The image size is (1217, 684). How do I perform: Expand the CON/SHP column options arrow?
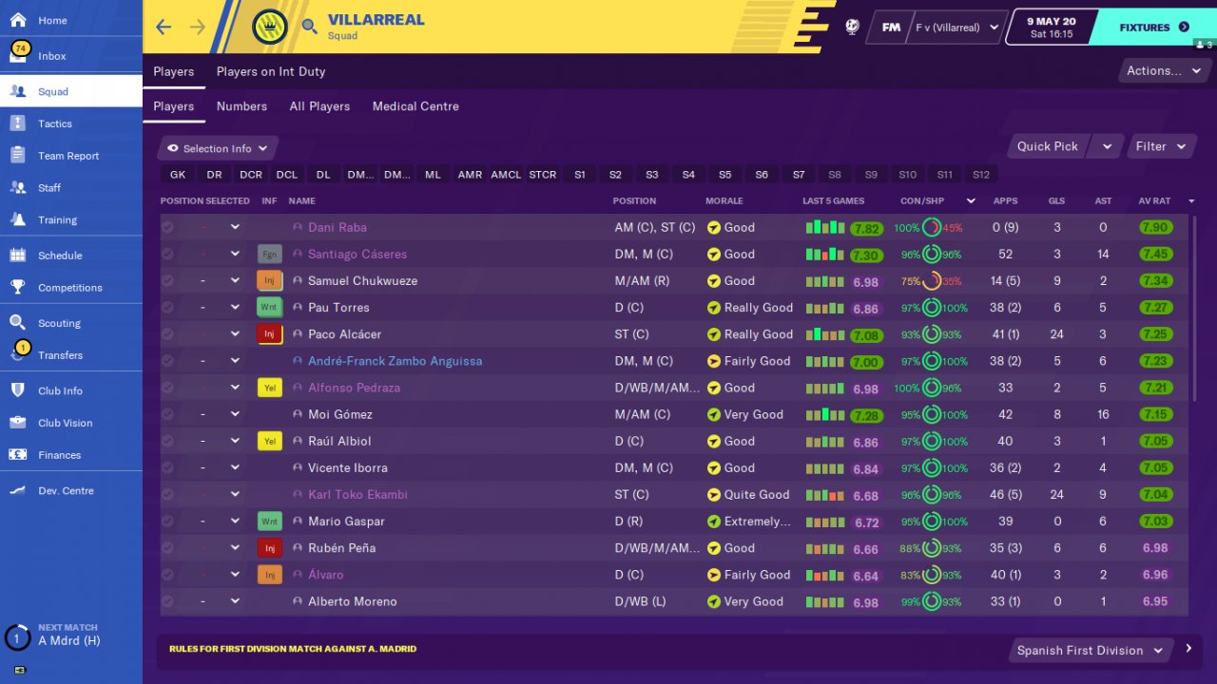coord(971,201)
